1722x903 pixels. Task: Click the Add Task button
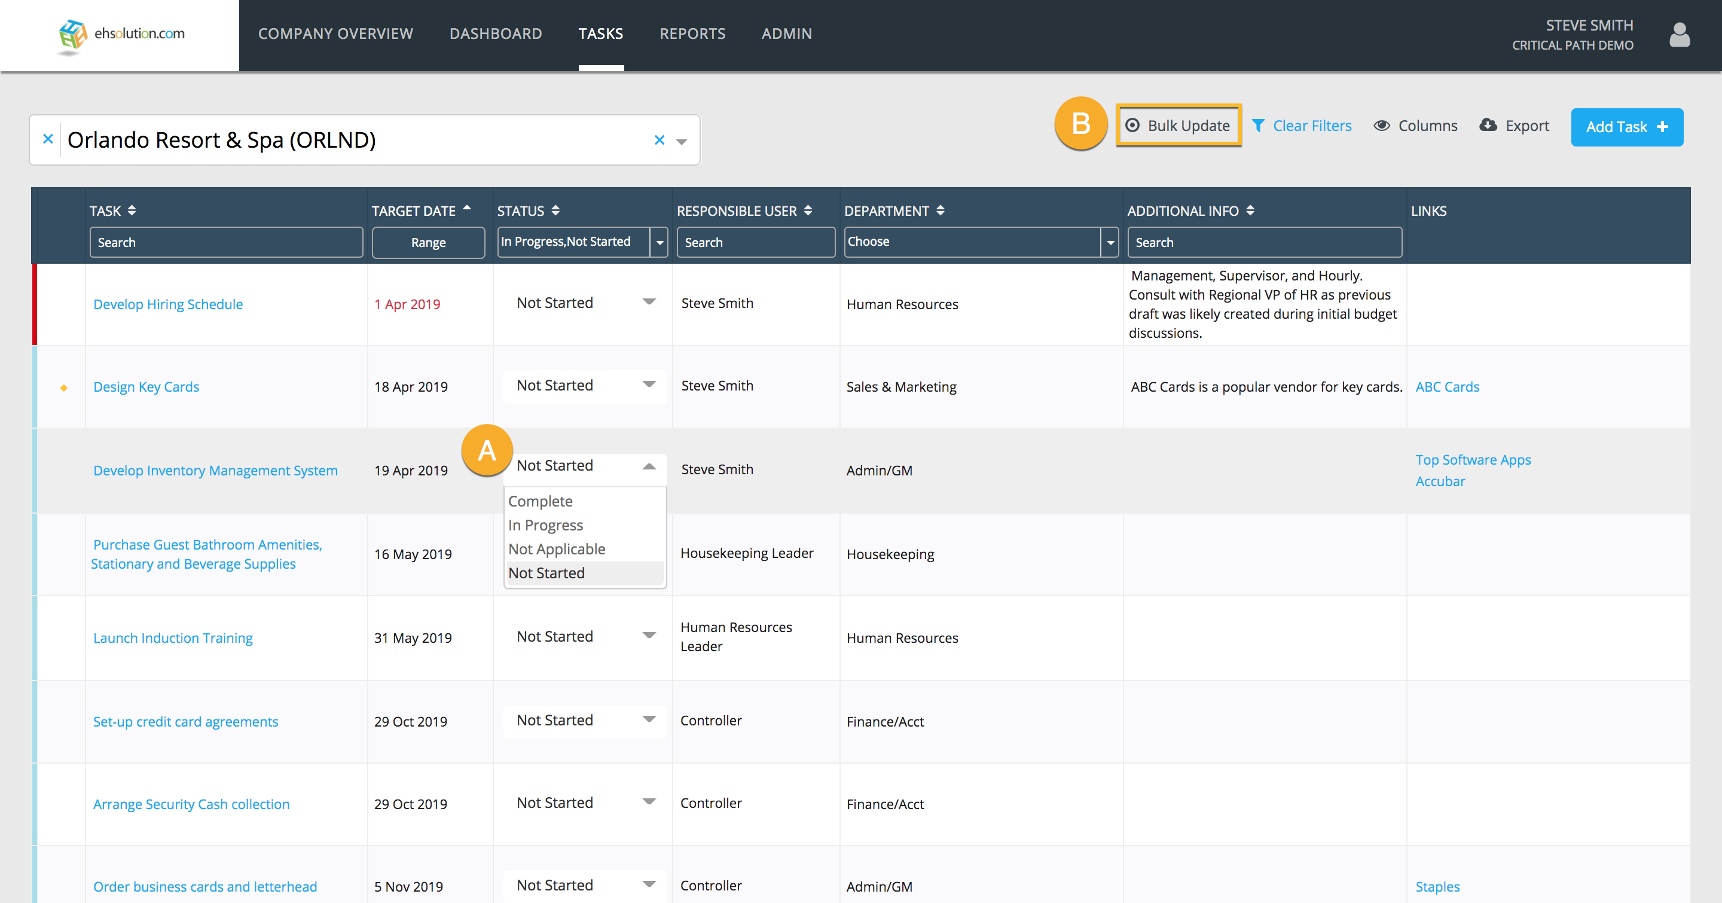[x=1626, y=127]
